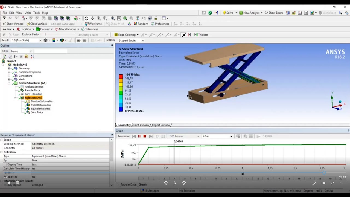Screen dimensions: 350x197
Task: Click the Comment 'A' toolbar icon
Action: click(x=306, y=13)
